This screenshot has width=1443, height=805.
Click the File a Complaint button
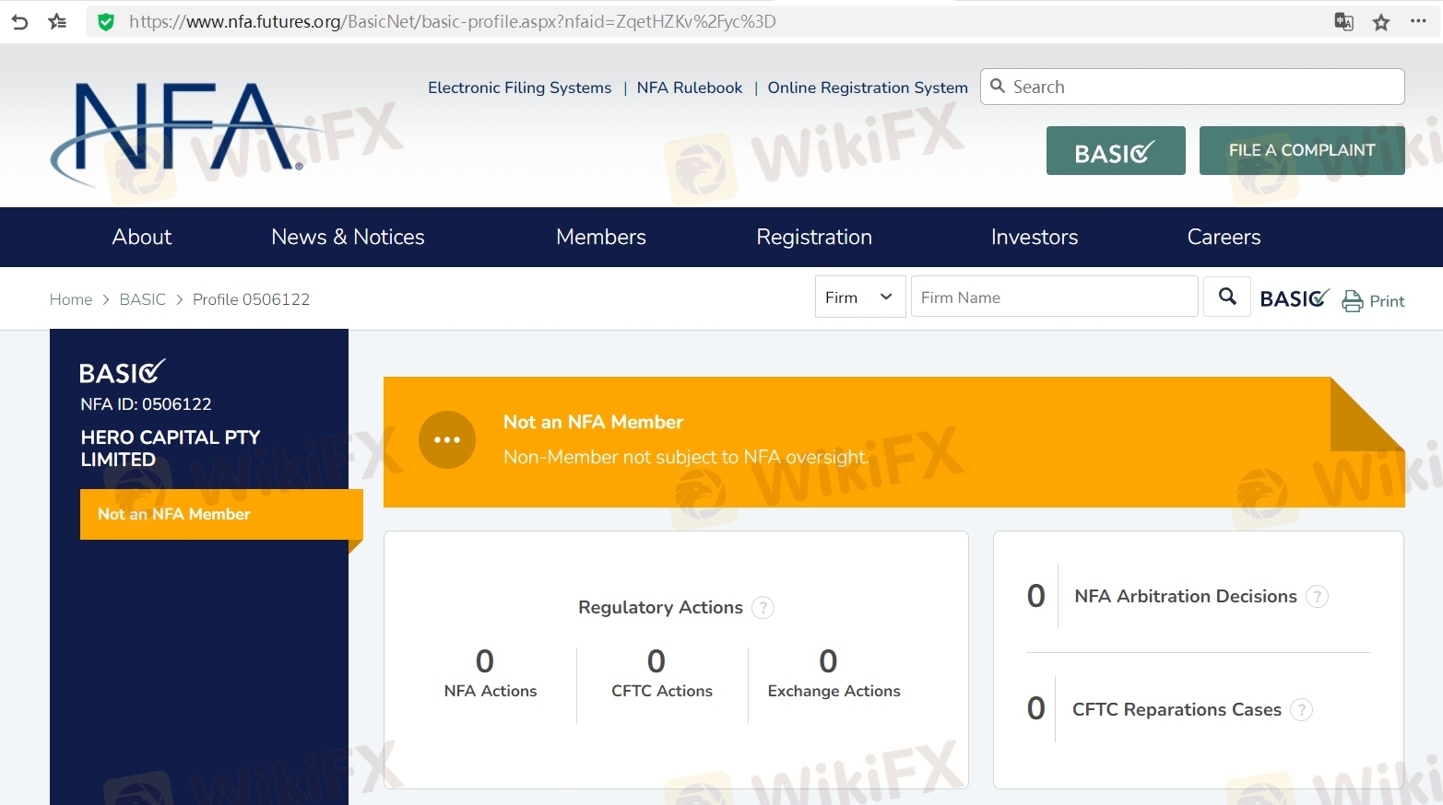click(1301, 150)
